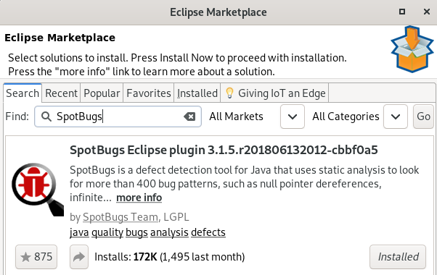Click the Go search button
Image resolution: width=437 pixels, height=275 pixels.
(423, 117)
